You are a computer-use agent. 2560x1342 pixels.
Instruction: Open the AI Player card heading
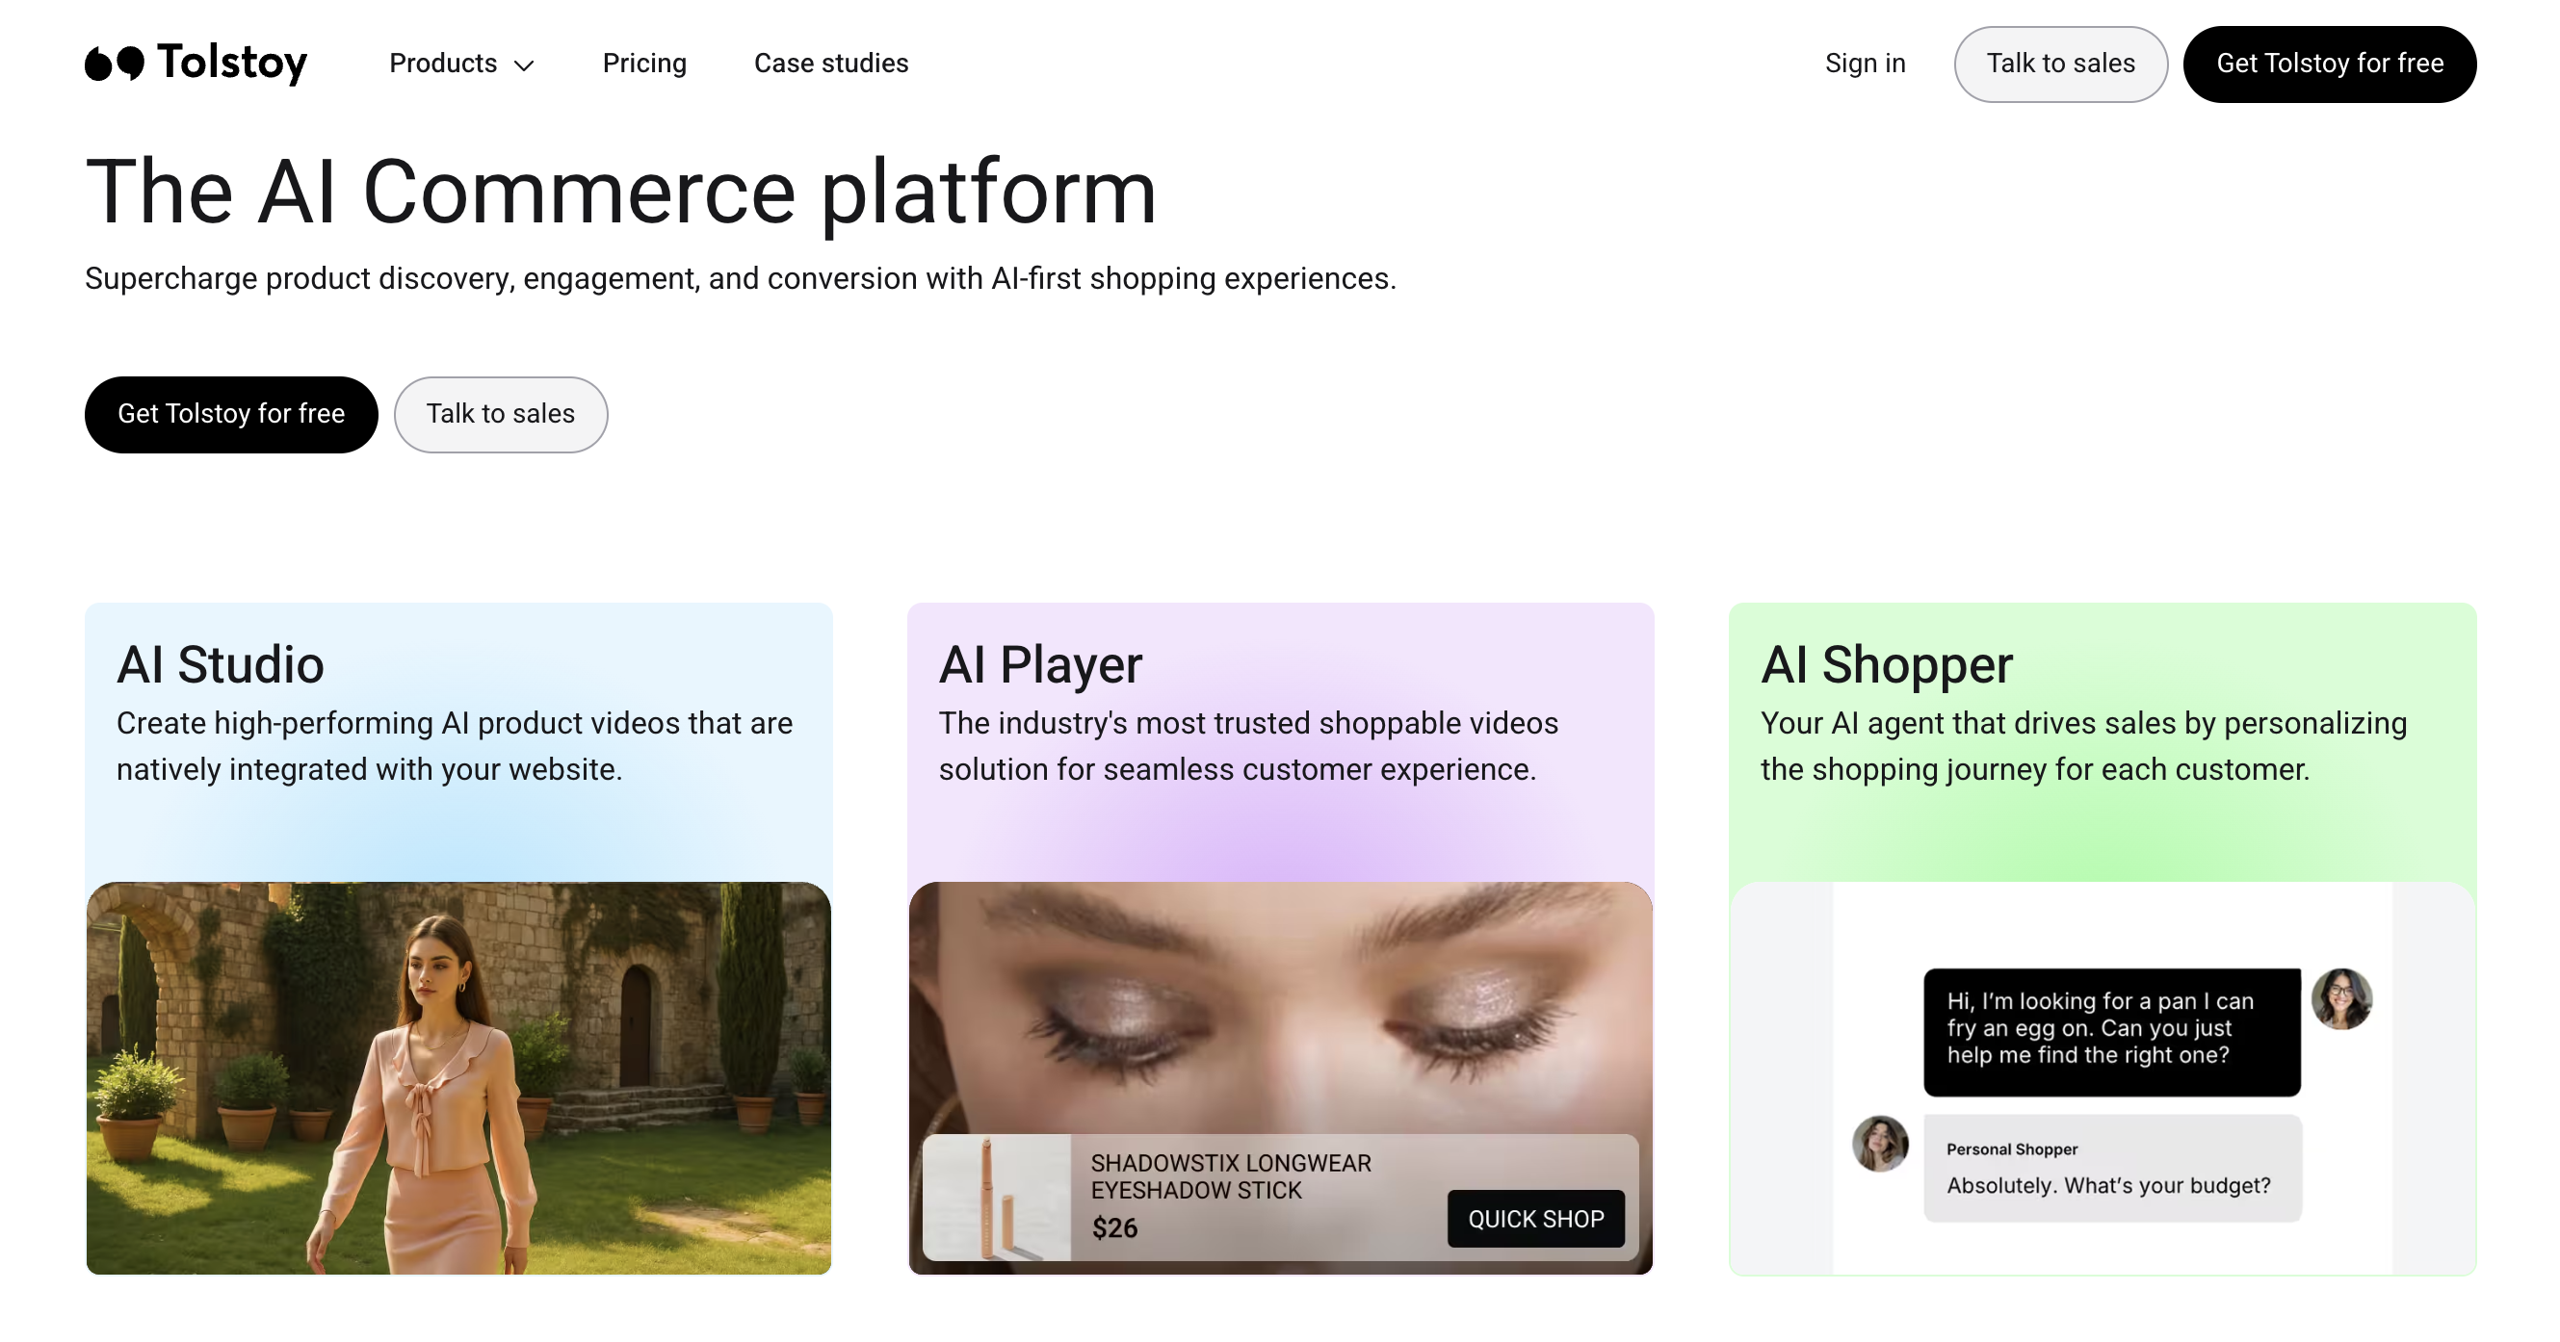1040,664
